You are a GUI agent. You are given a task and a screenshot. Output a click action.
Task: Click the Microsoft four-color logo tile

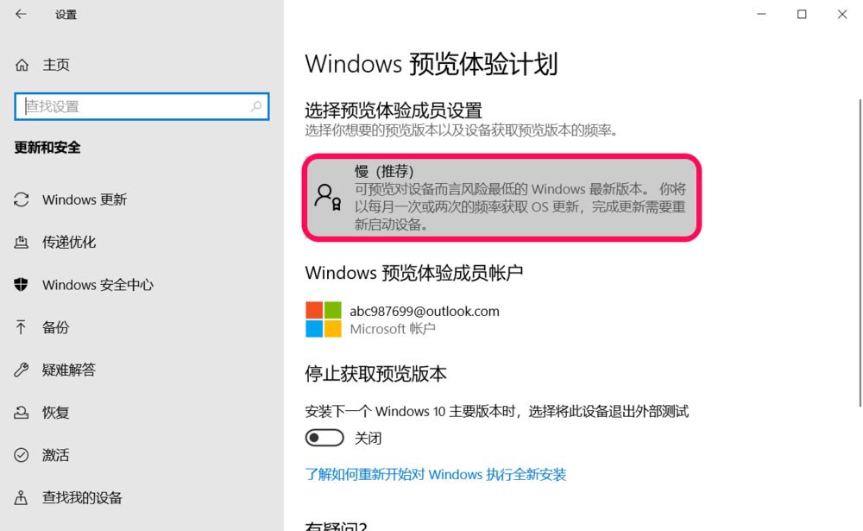(x=324, y=319)
